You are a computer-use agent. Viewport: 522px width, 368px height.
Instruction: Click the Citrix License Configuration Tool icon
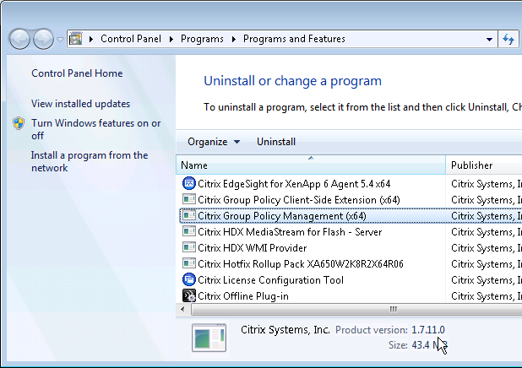click(188, 279)
